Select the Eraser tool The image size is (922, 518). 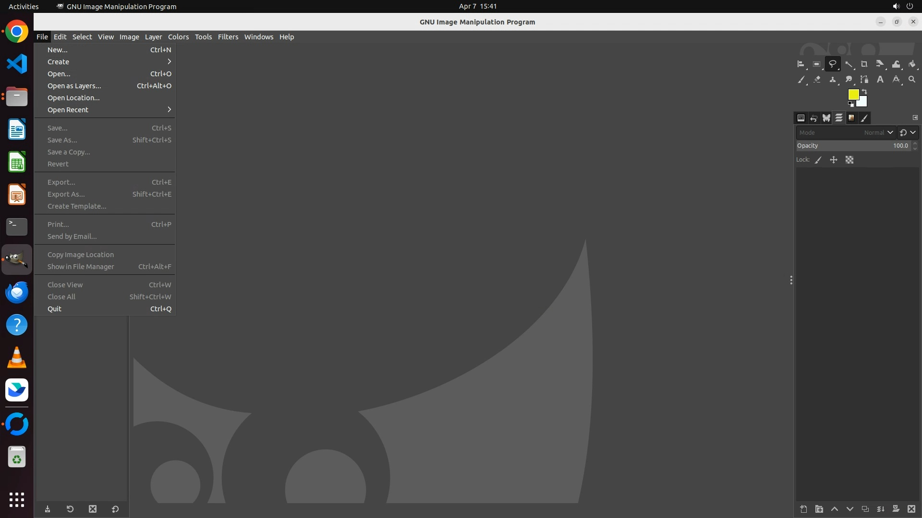pos(817,80)
